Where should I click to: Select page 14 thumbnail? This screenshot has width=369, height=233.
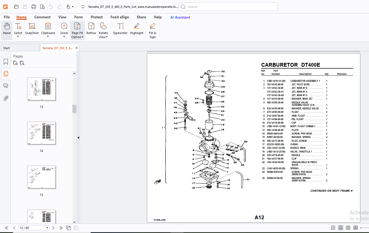point(42,133)
